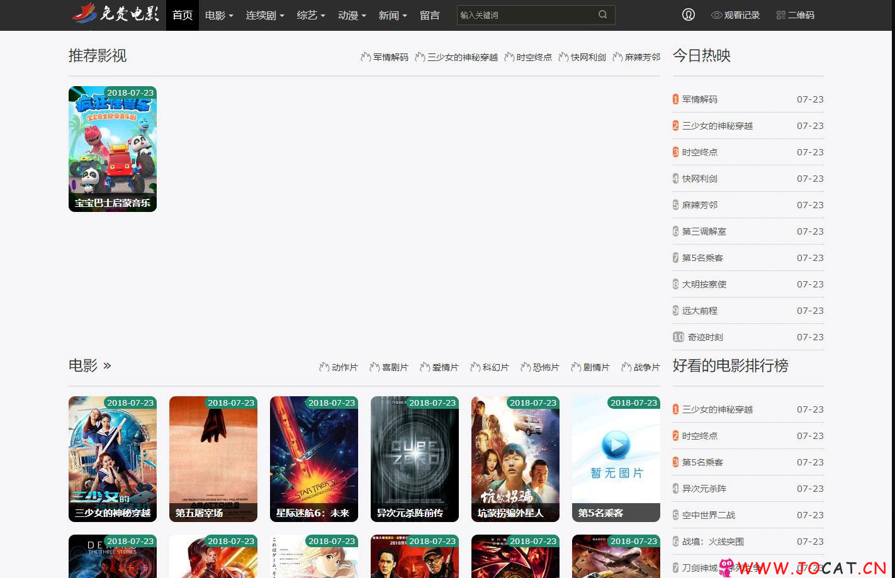This screenshot has width=895, height=578.
Task: Open the 星际迷航6 movie poster
Action: [x=314, y=459]
